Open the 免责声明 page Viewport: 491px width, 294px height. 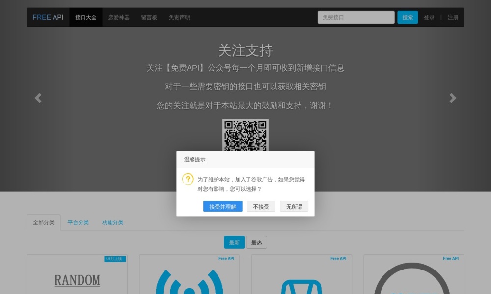pos(179,18)
